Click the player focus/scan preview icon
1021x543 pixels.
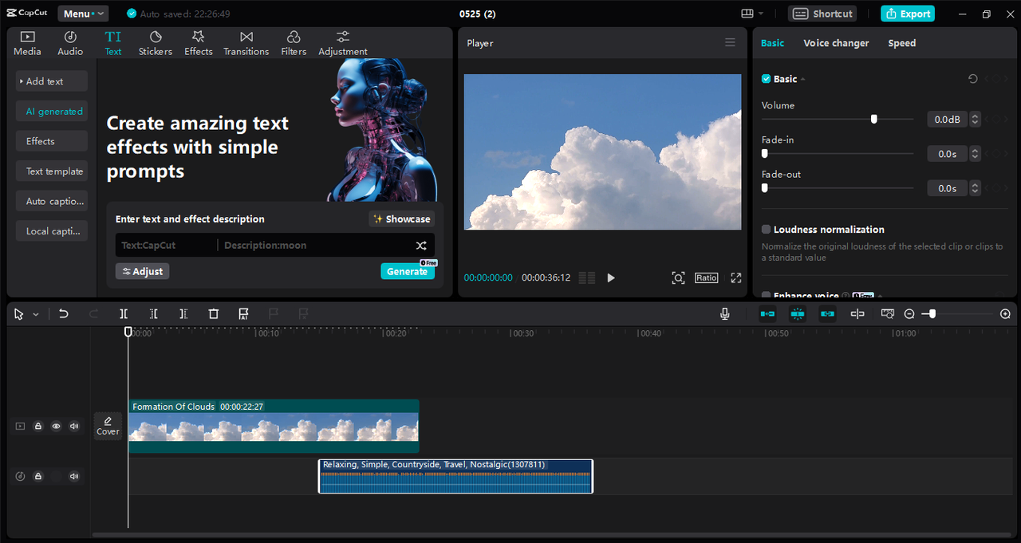click(x=678, y=277)
